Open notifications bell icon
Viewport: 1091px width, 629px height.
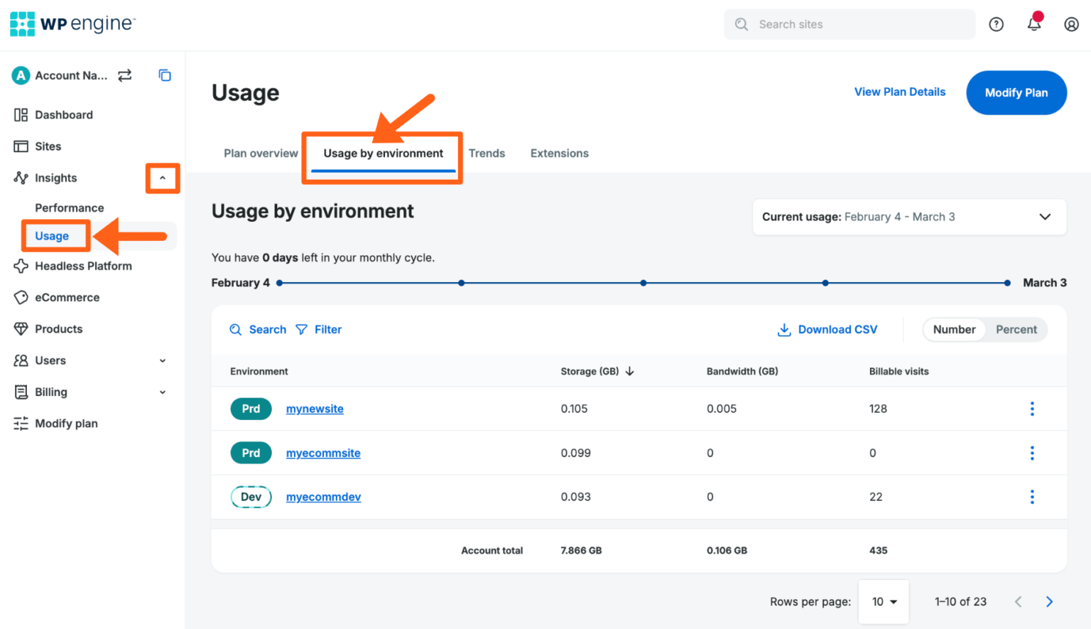pyautogui.click(x=1033, y=24)
